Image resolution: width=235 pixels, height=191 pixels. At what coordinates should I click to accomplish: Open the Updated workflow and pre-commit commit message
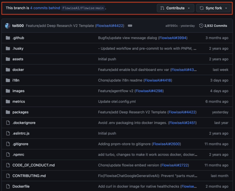[147, 48]
